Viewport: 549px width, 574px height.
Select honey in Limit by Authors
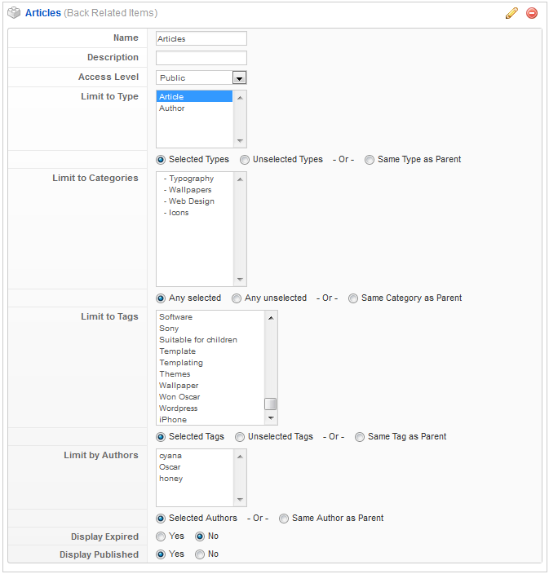pos(170,479)
